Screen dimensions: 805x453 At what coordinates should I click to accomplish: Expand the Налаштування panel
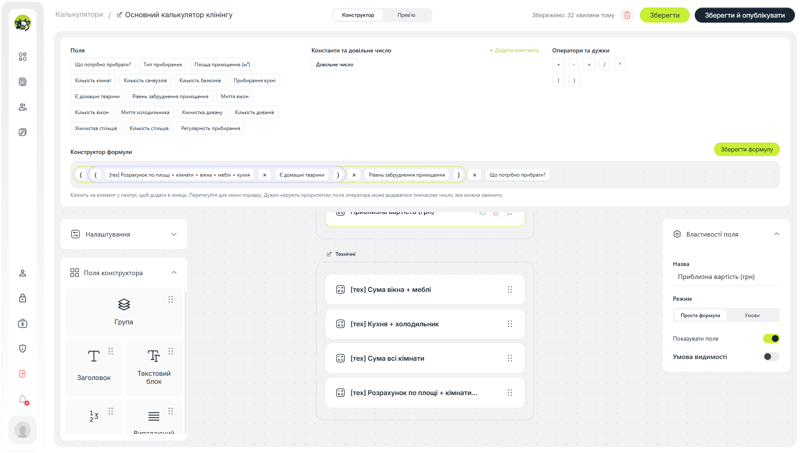pos(124,234)
